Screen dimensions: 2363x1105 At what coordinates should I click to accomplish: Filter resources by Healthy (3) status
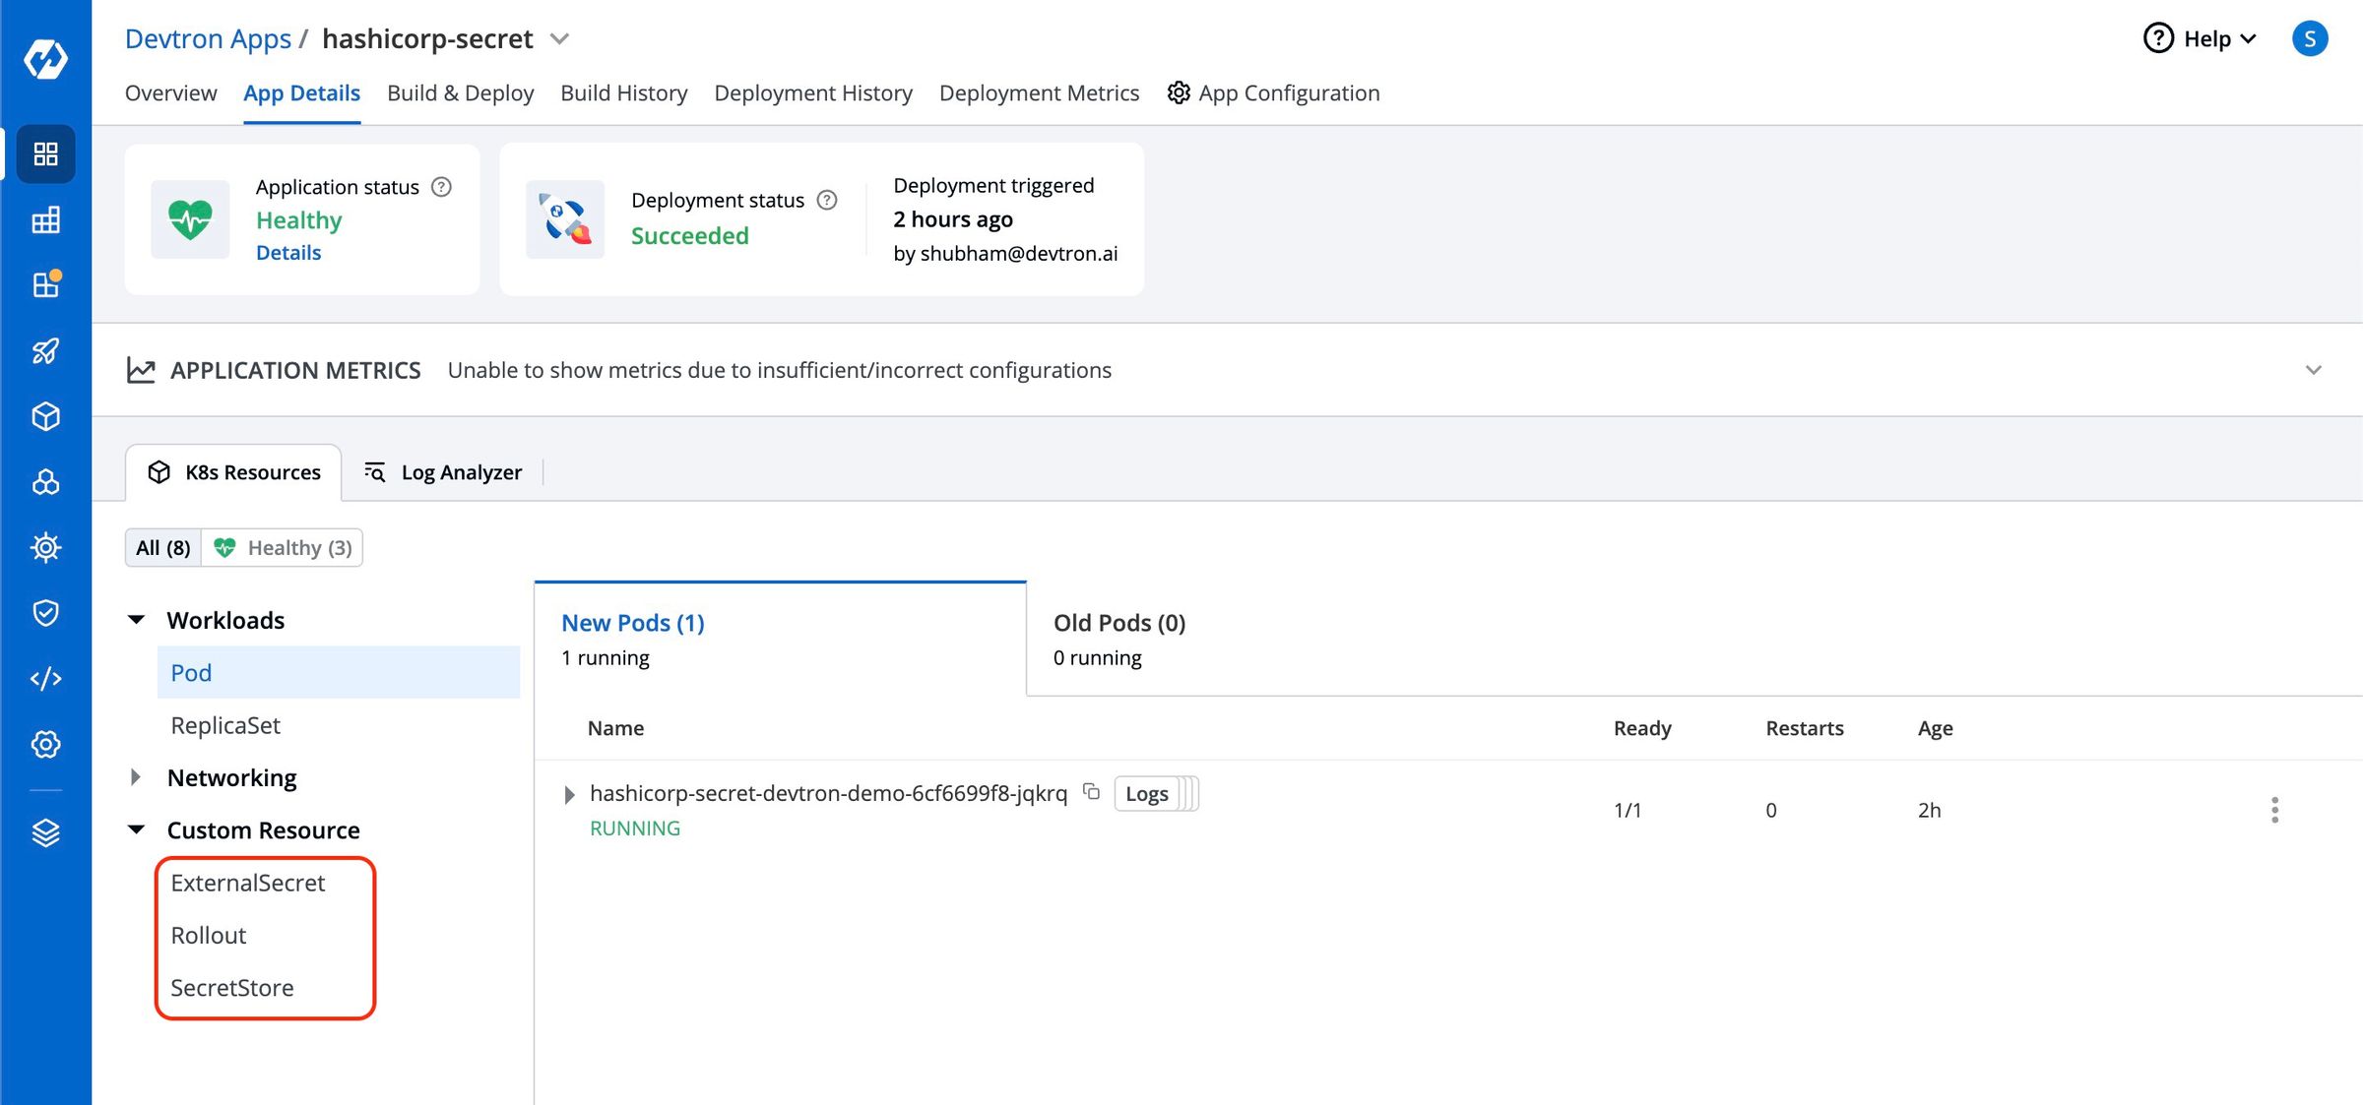(282, 547)
